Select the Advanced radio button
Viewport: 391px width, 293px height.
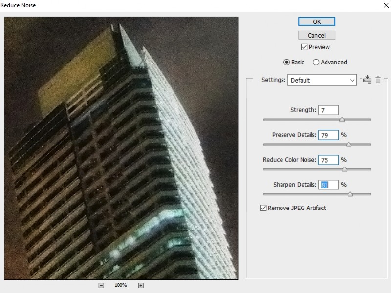(x=317, y=62)
